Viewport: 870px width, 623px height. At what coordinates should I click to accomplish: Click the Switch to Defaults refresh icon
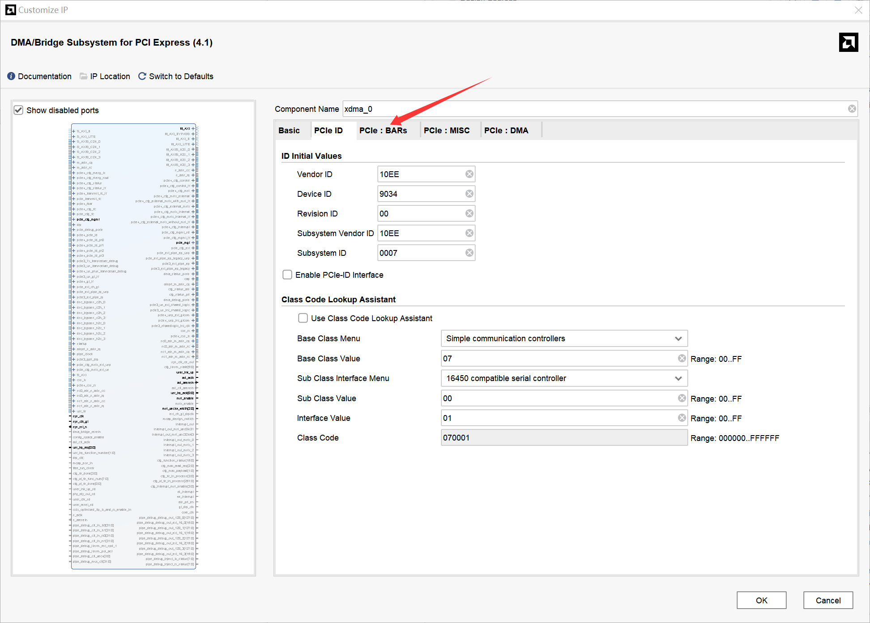tap(142, 76)
